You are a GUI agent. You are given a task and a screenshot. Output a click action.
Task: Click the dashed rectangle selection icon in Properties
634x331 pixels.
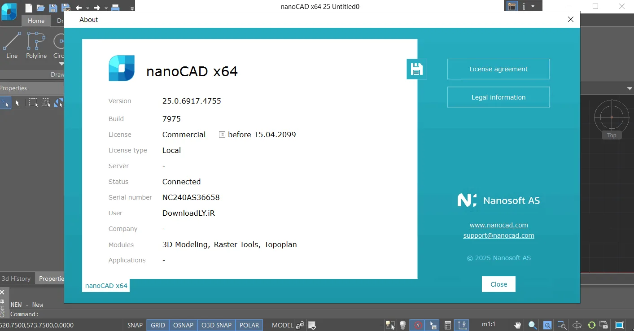click(33, 103)
